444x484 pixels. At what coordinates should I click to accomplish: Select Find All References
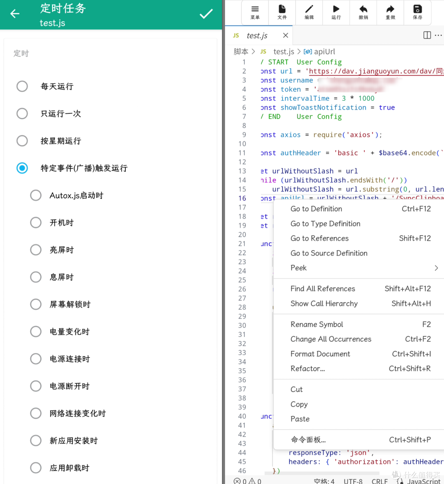(359, 288)
